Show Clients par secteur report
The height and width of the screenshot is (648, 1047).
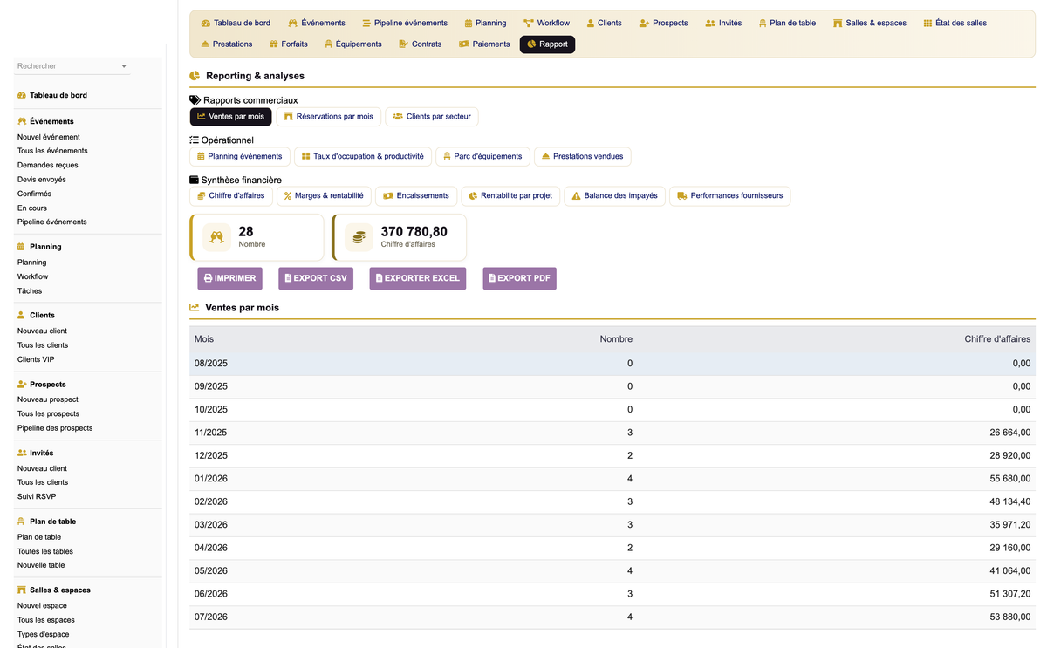coord(432,117)
